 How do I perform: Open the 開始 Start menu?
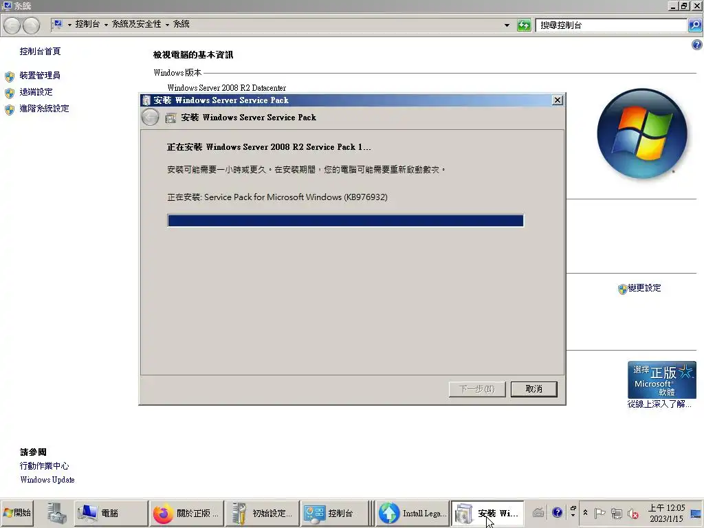pos(17,513)
